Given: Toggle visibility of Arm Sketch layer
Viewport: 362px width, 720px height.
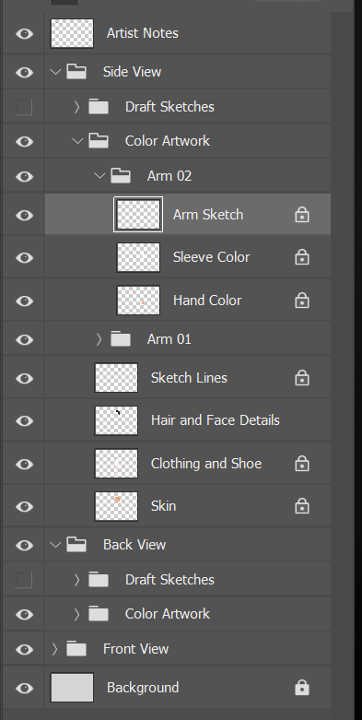Looking at the screenshot, I should pyautogui.click(x=24, y=215).
